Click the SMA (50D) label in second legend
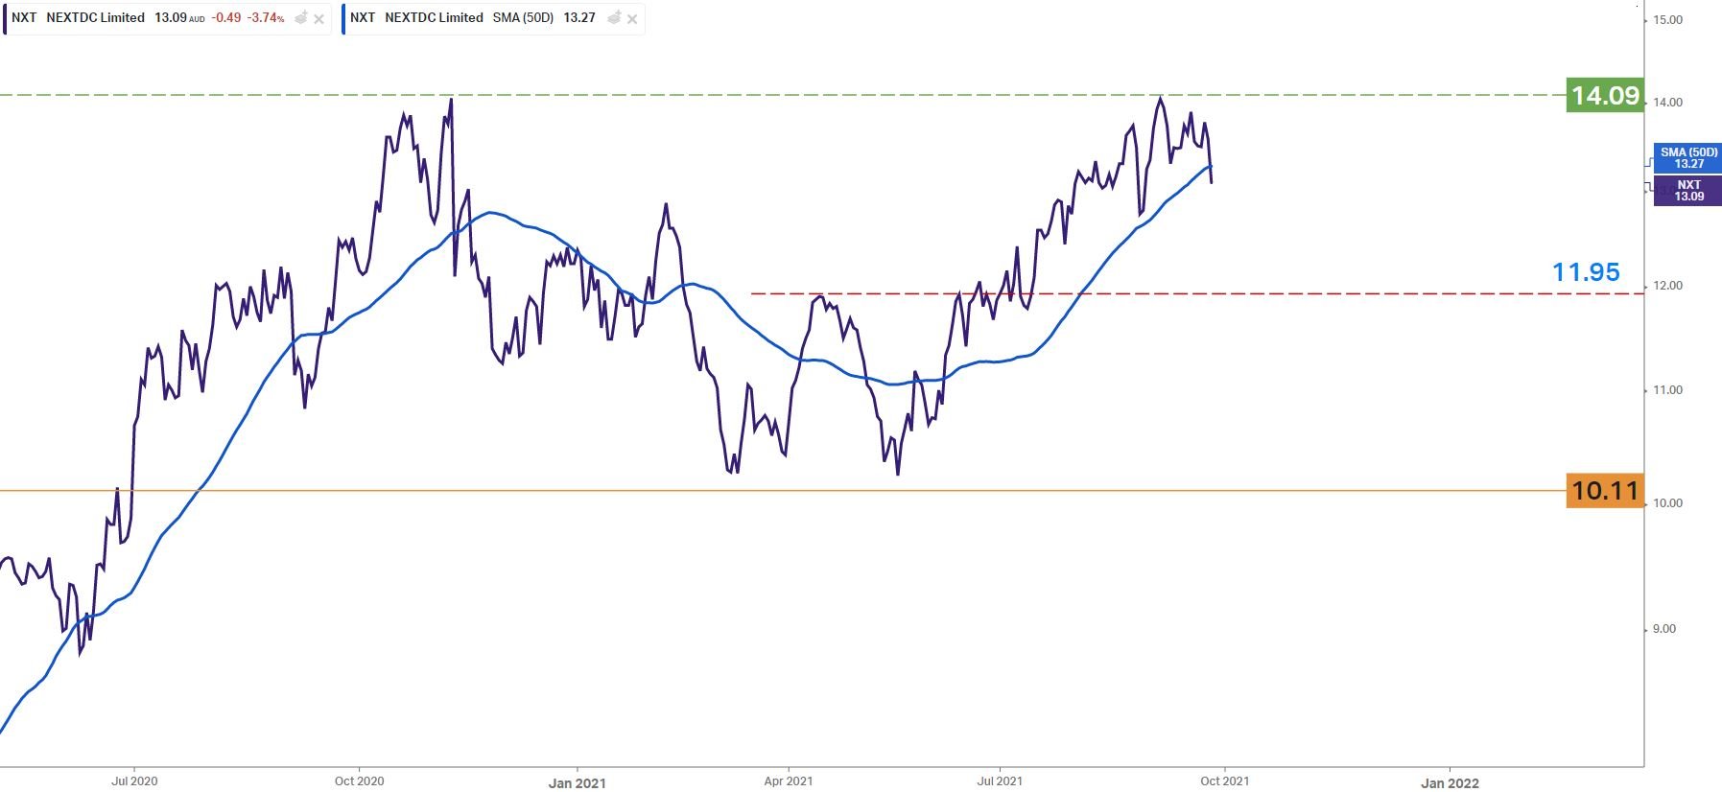The height and width of the screenshot is (792, 1722). point(523,18)
